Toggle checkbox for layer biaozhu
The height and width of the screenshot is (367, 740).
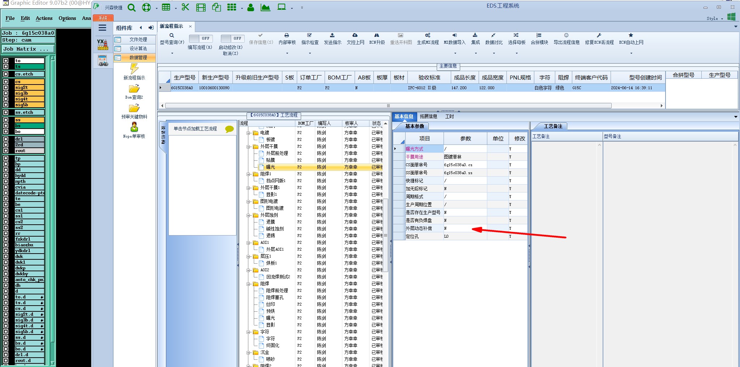coord(6,245)
